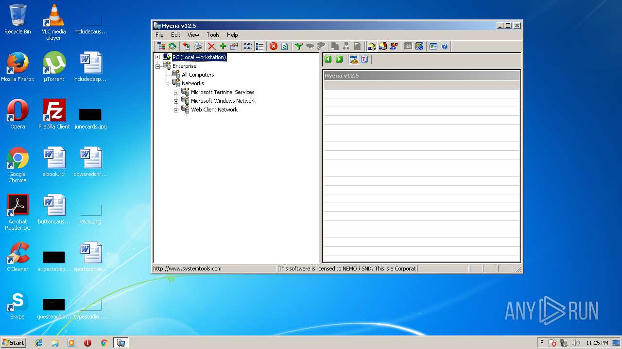Show hidden tray icons arrow

pyautogui.click(x=542, y=343)
